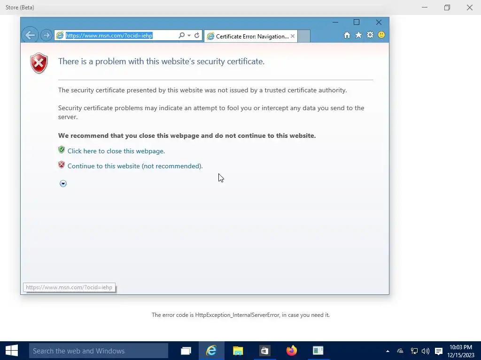Open File Explorer from the taskbar
This screenshot has height=360, width=481.
click(238, 351)
